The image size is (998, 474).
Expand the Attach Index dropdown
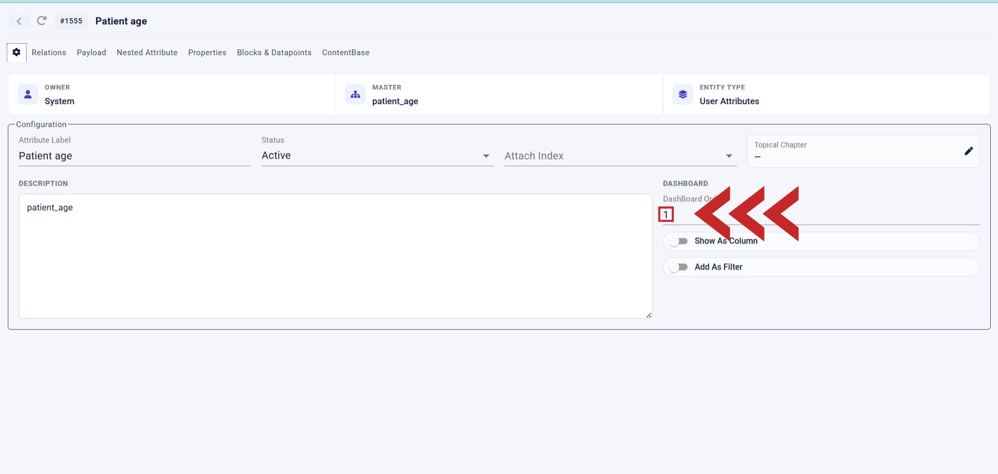(x=620, y=156)
